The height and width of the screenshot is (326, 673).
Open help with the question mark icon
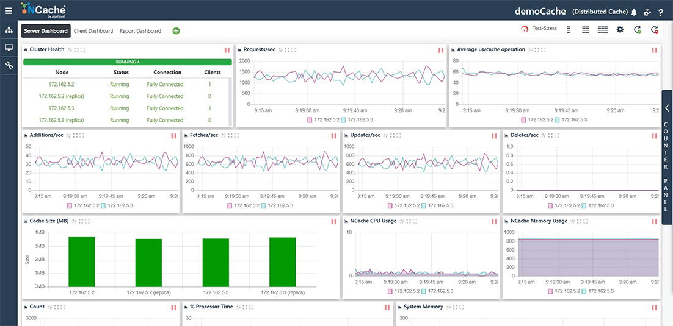(x=661, y=12)
